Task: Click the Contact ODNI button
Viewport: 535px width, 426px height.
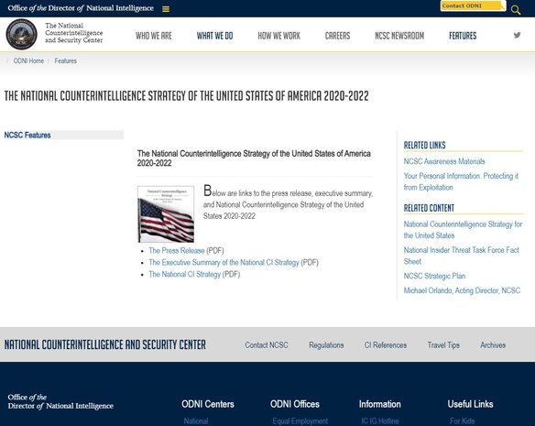Action: (473, 5)
